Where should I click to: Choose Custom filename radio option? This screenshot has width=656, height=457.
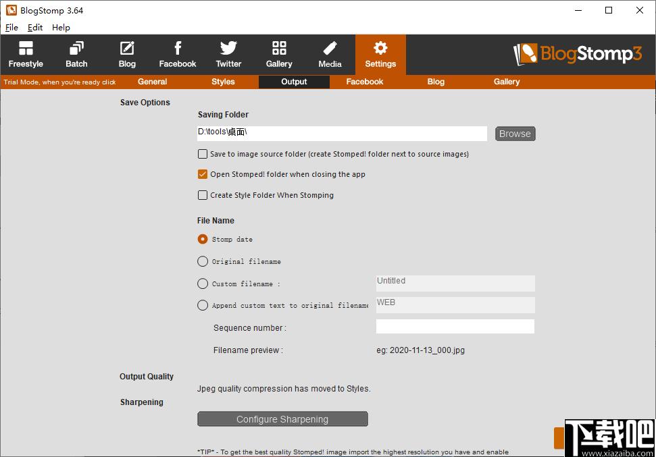(x=203, y=284)
